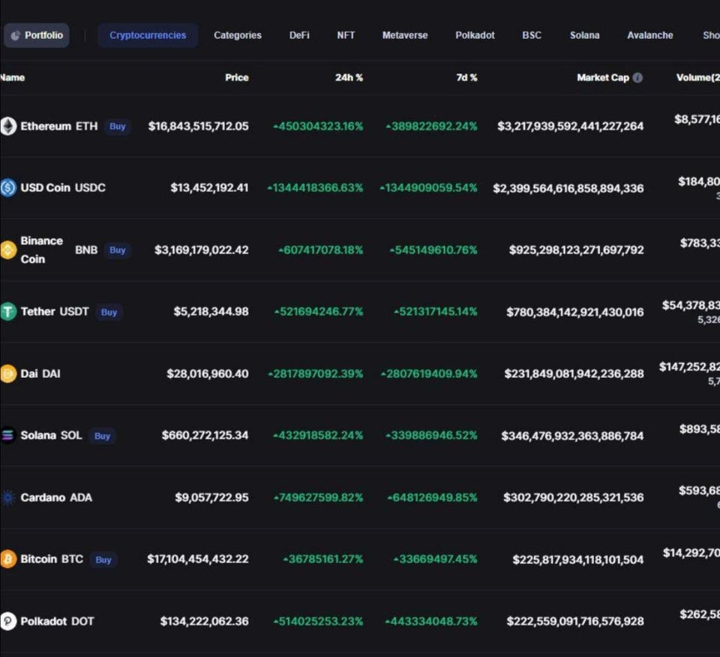Click Cardano price $9,057,722.95
The image size is (720, 657).
click(x=211, y=497)
